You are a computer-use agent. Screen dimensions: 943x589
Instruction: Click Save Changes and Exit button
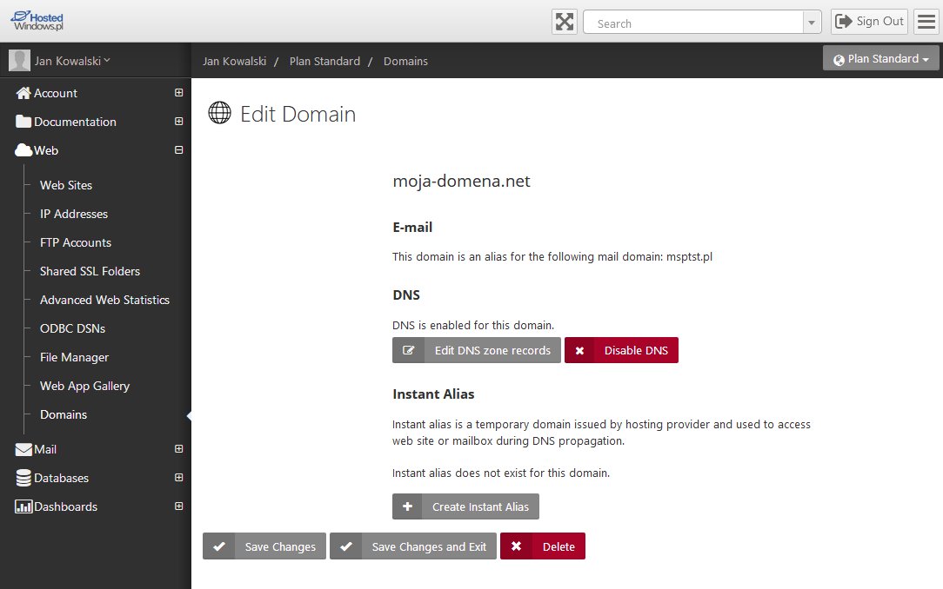pyautogui.click(x=413, y=546)
